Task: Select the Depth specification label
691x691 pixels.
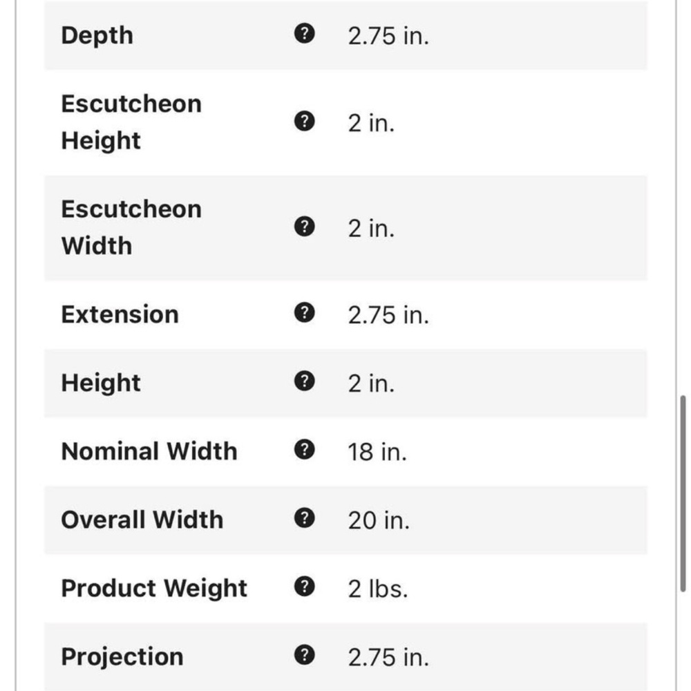Action: [97, 35]
